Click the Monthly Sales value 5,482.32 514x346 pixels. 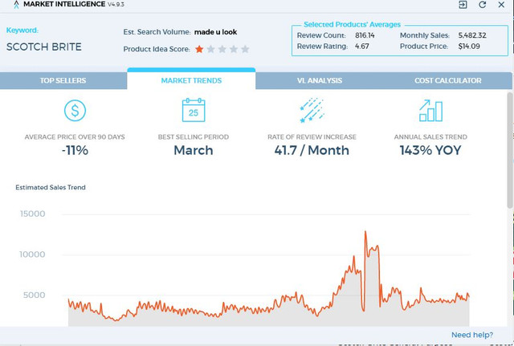click(x=472, y=35)
